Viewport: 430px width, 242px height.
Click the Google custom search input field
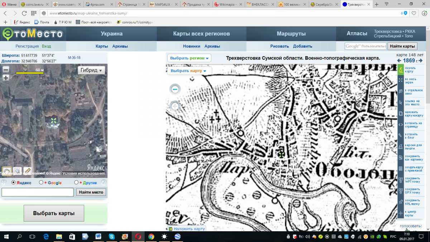pyautogui.click(x=365, y=46)
